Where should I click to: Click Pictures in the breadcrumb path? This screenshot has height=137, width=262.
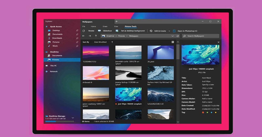pyautogui.click(x=122, y=36)
